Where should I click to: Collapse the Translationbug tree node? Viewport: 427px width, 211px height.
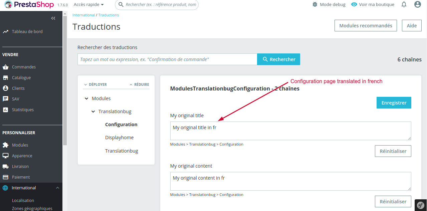(93, 111)
